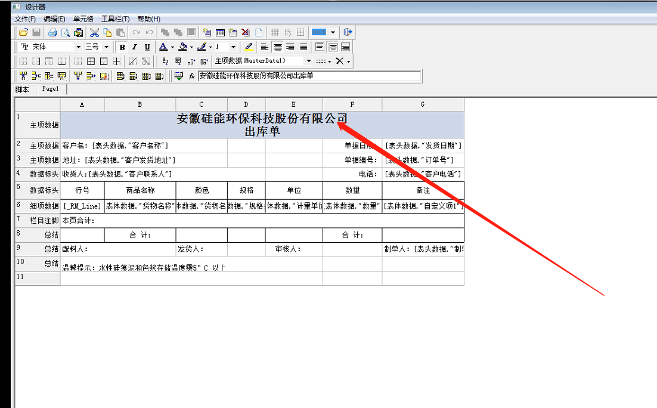Switch to the 脚本 tab

tap(22, 89)
